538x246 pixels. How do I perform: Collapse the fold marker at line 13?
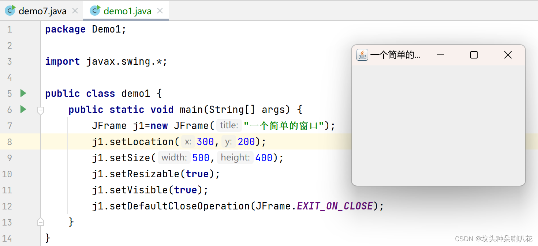(x=41, y=222)
